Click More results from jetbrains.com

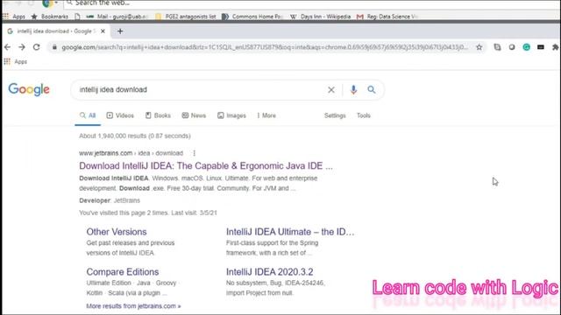pyautogui.click(x=133, y=306)
